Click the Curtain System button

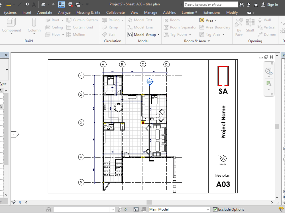pyautogui.click(x=82, y=20)
